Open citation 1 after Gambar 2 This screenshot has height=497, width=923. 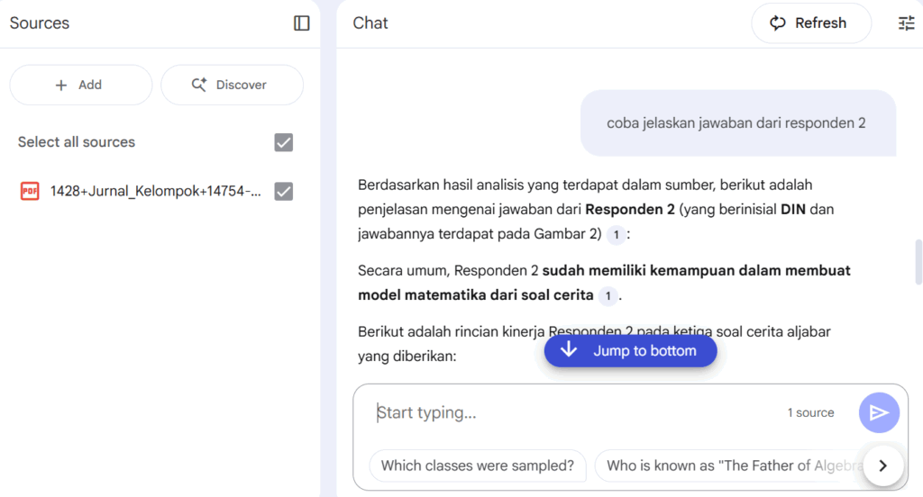click(616, 235)
